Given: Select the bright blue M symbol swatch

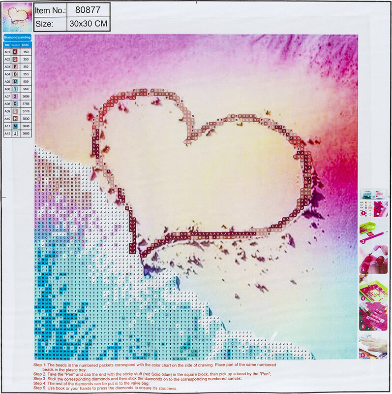Looking at the screenshot, I should (15, 126).
